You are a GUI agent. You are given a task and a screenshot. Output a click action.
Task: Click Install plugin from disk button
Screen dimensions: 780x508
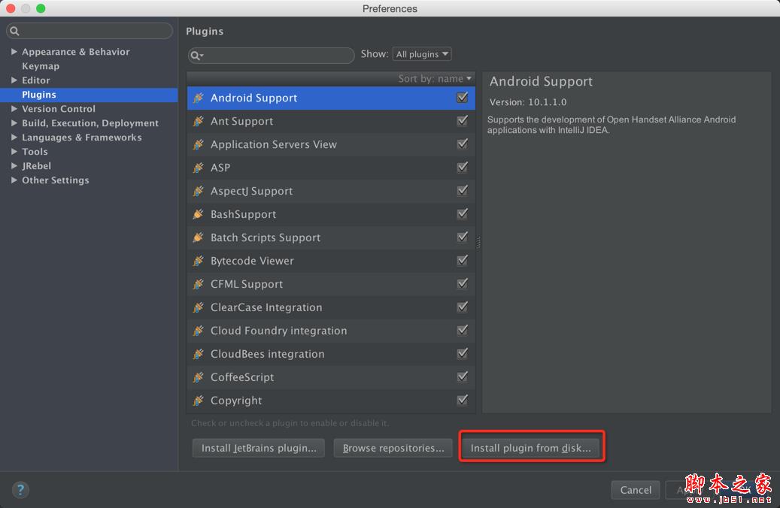[530, 448]
